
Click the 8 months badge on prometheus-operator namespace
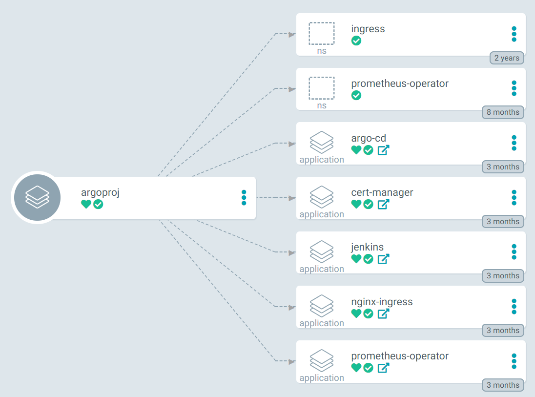[x=503, y=112]
